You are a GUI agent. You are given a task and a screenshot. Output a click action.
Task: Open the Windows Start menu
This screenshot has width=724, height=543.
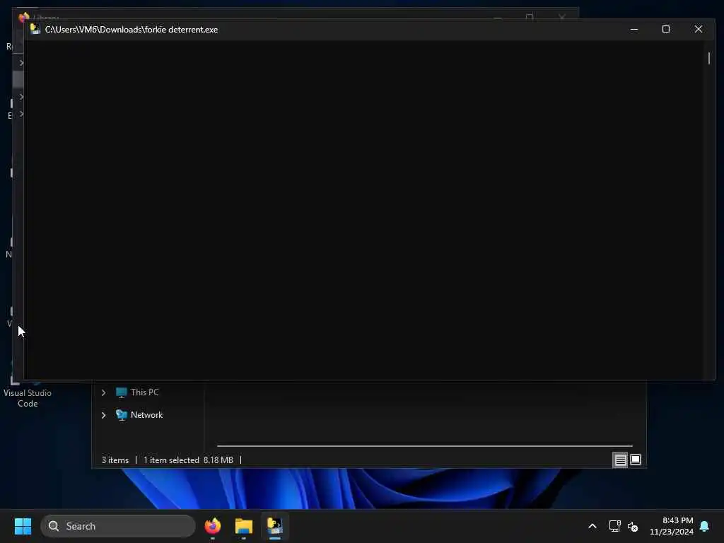[x=23, y=526]
